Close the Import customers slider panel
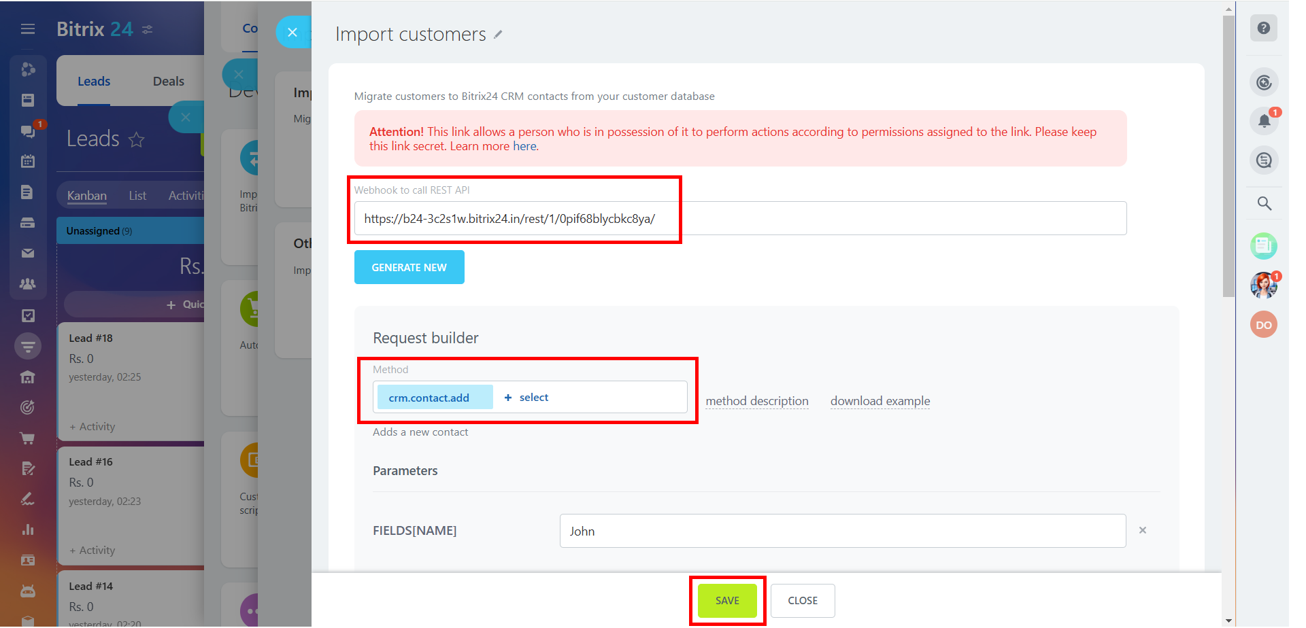Screen dimensions: 1306x628 click(292, 32)
